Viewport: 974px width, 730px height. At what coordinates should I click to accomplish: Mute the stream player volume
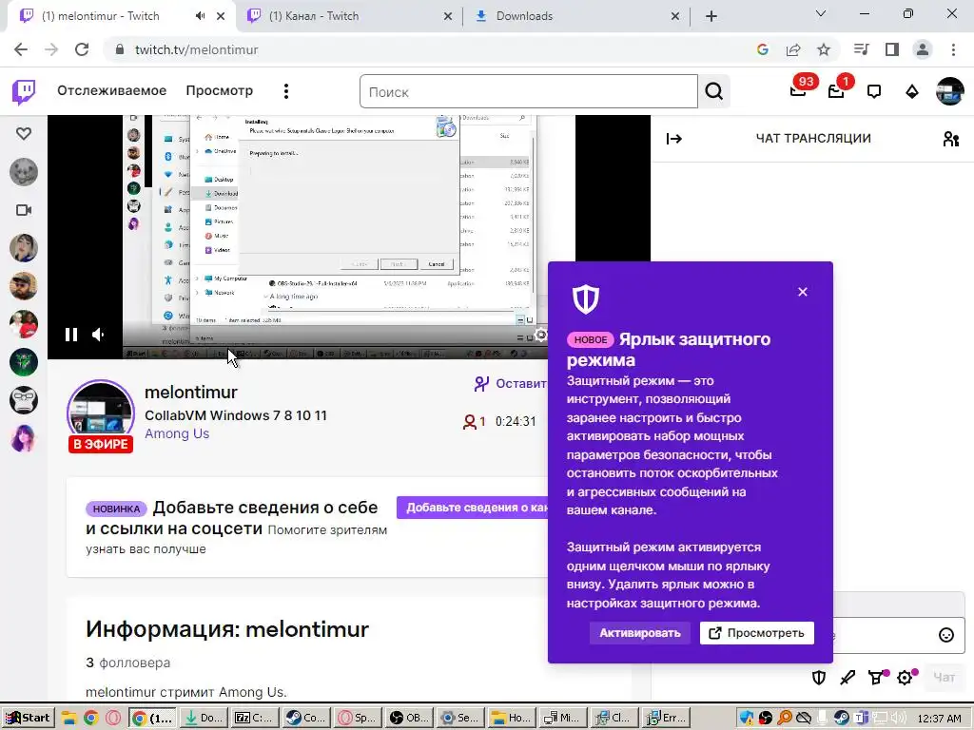click(98, 336)
